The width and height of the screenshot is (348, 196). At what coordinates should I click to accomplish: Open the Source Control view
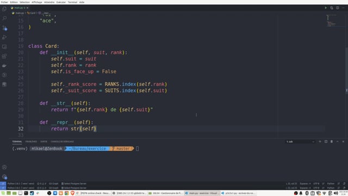coord(4,28)
